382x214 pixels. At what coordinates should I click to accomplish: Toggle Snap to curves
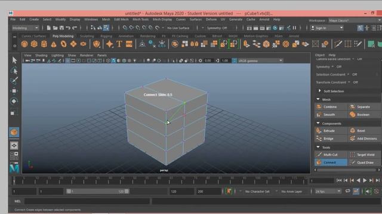pos(131,28)
